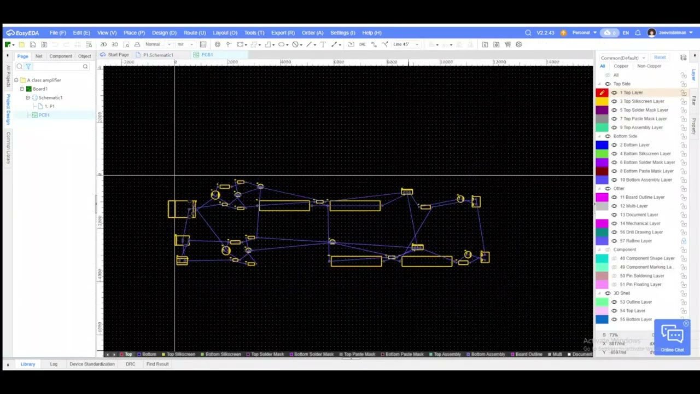The height and width of the screenshot is (394, 700).
Task: Click the yellow Top Silkscreen color swatch
Action: (602, 101)
